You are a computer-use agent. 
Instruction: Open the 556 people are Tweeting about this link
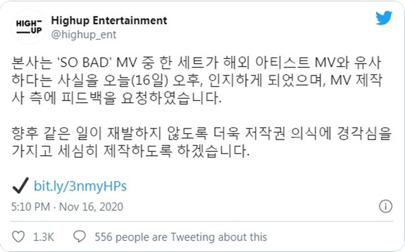tap(181, 237)
